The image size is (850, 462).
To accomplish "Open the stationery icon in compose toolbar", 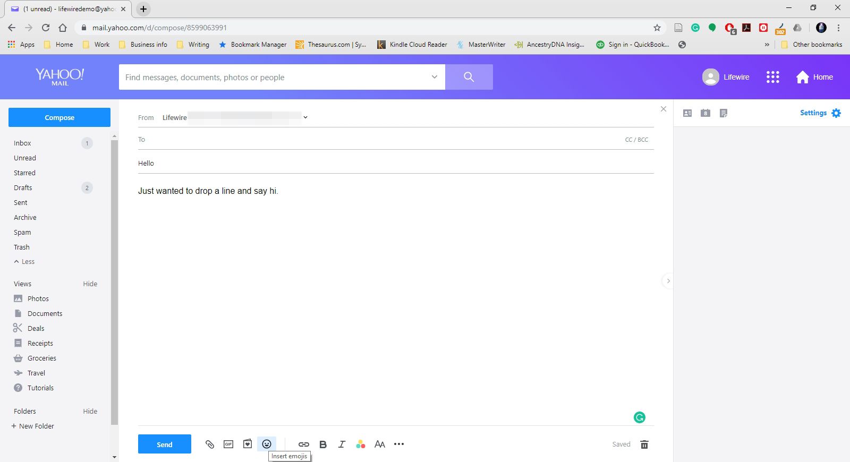I will point(248,444).
